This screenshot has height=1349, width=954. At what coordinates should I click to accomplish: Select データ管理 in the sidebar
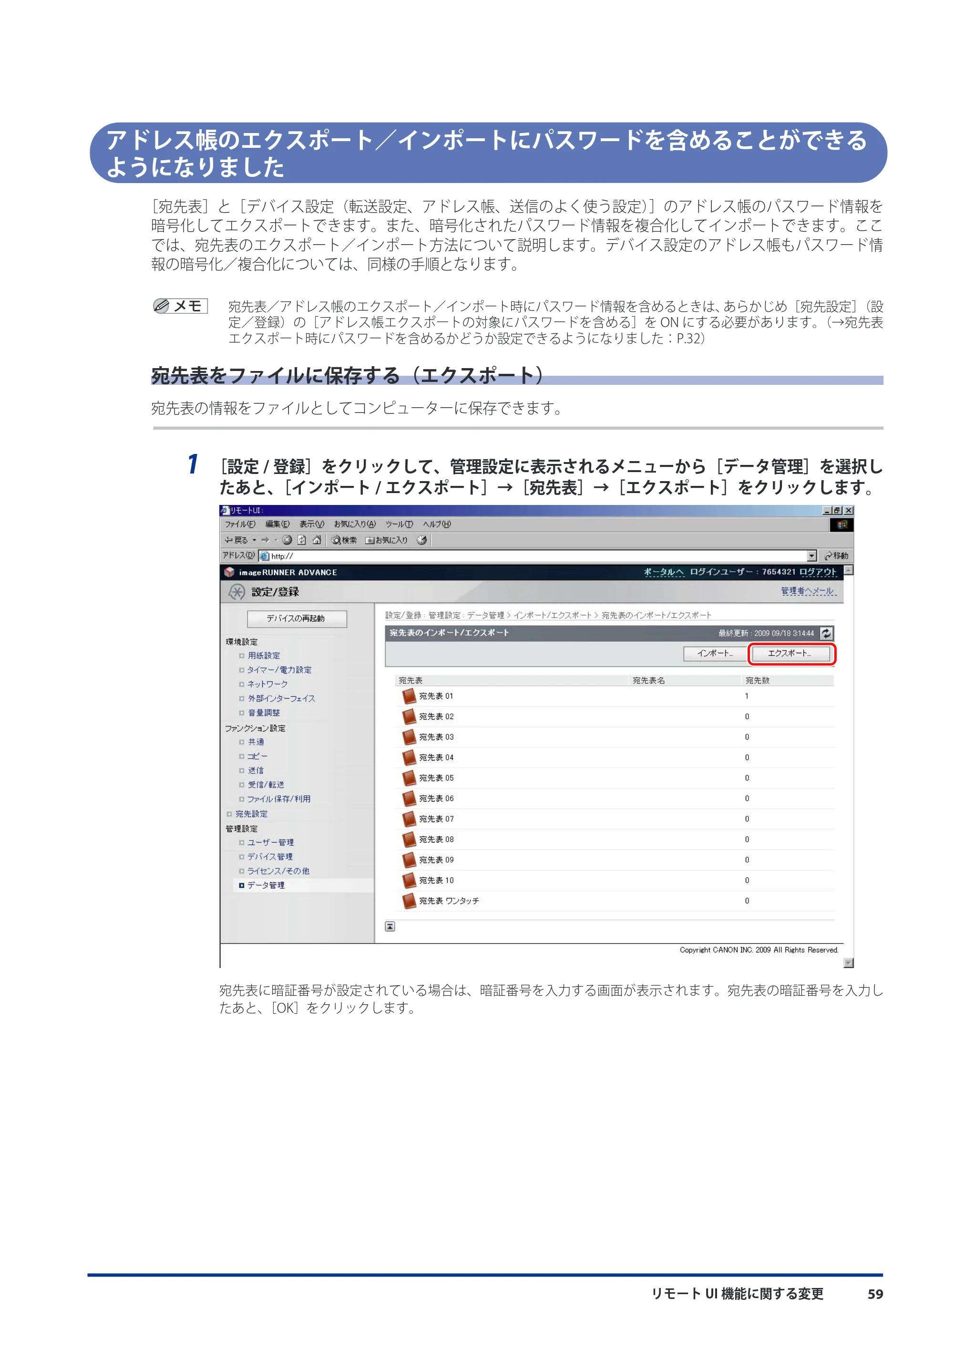click(x=266, y=885)
